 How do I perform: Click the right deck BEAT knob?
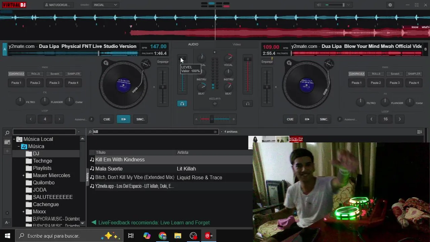228,87
